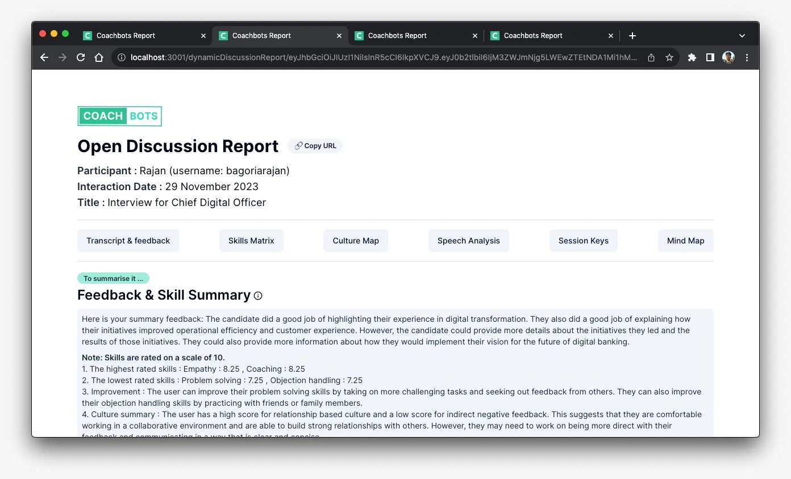The width and height of the screenshot is (791, 479).
Task: Open the tab search chevron
Action: click(x=742, y=35)
